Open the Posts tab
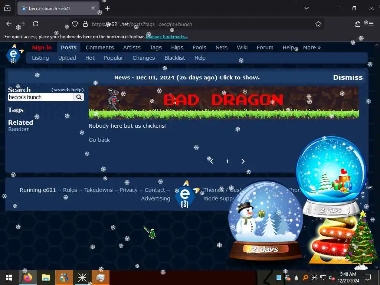The height and width of the screenshot is (285, 380). [x=69, y=47]
